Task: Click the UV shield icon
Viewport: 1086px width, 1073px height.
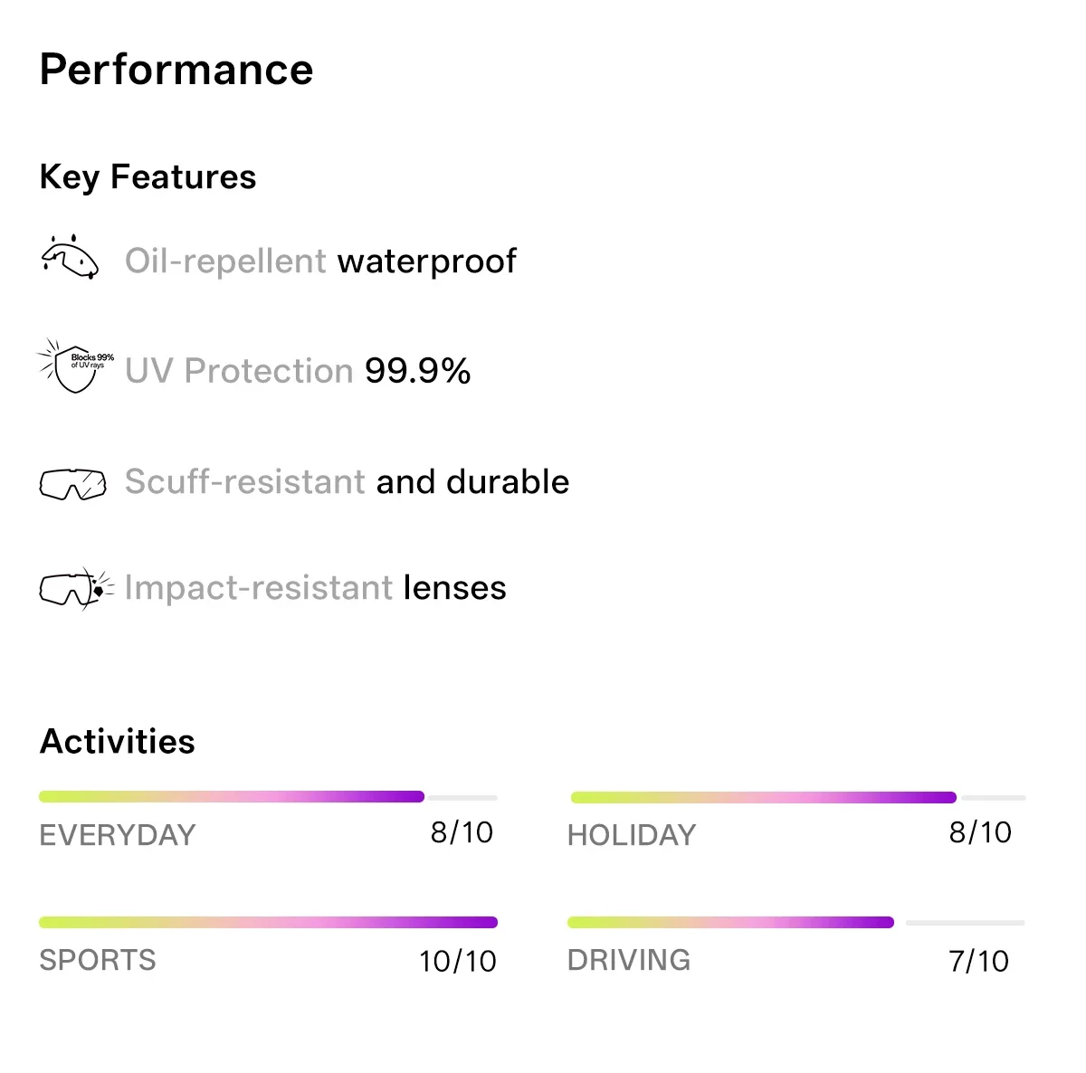Action: point(75,366)
